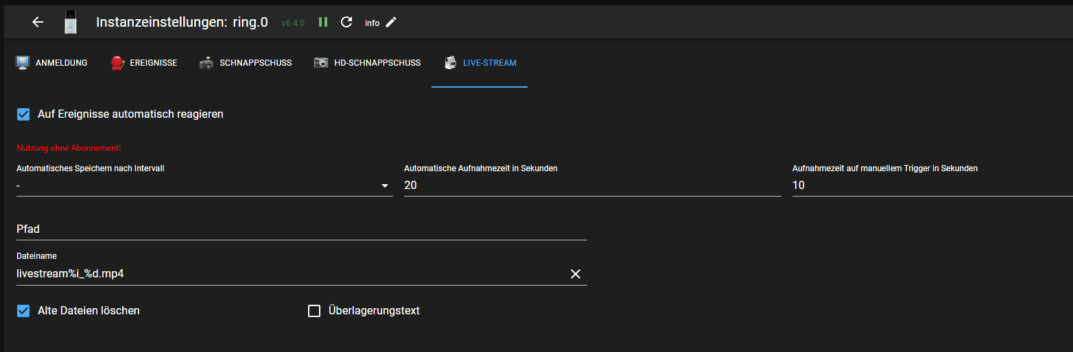Focus the manual trigger Aufnahmezeit field
This screenshot has height=352, width=1073.
[932, 186]
